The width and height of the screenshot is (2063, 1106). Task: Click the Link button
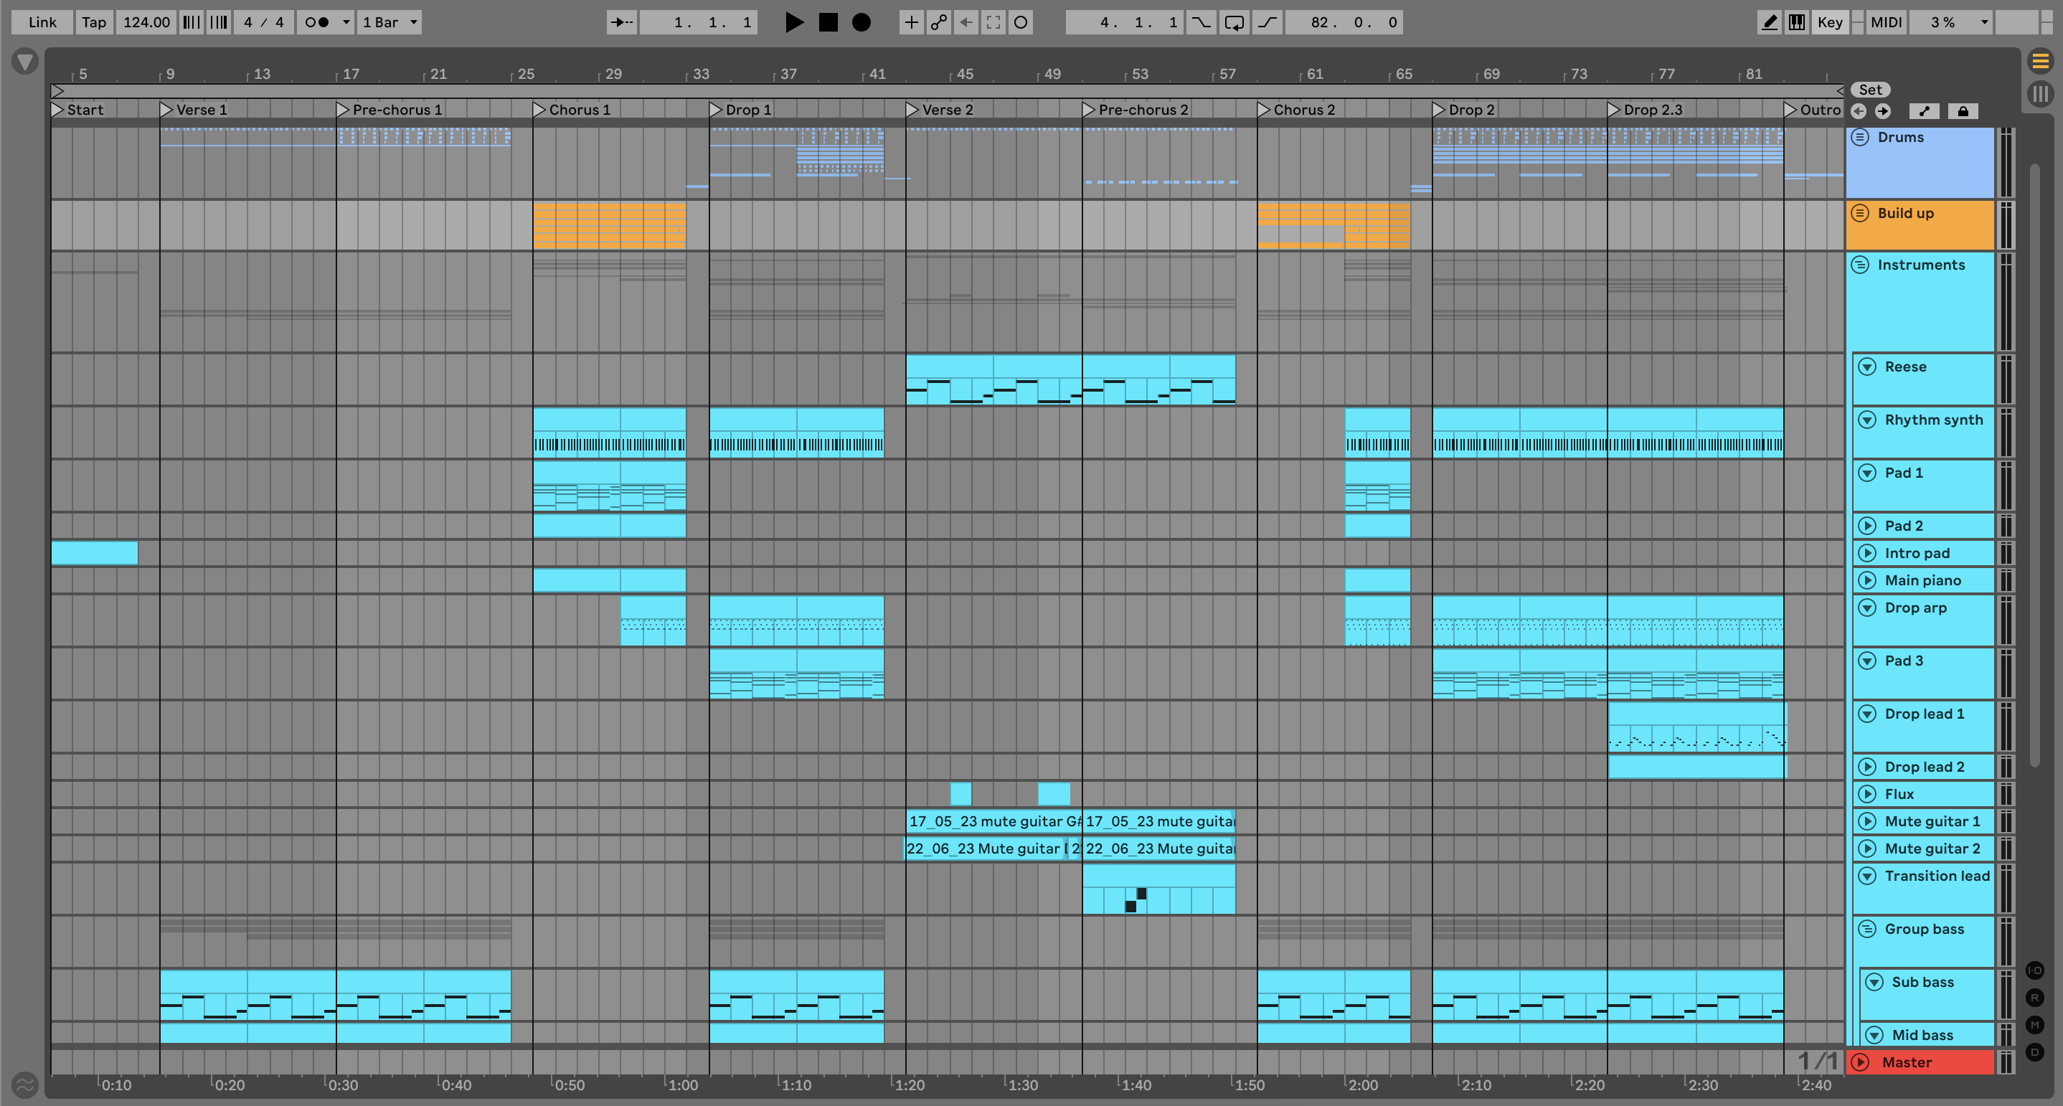pyautogui.click(x=42, y=22)
